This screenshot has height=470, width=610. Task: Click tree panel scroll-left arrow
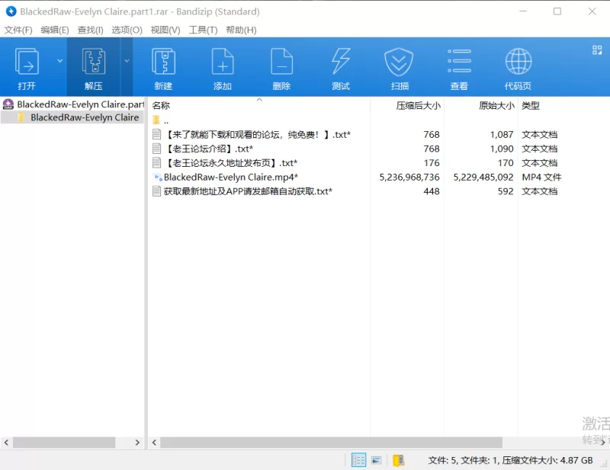point(6,443)
